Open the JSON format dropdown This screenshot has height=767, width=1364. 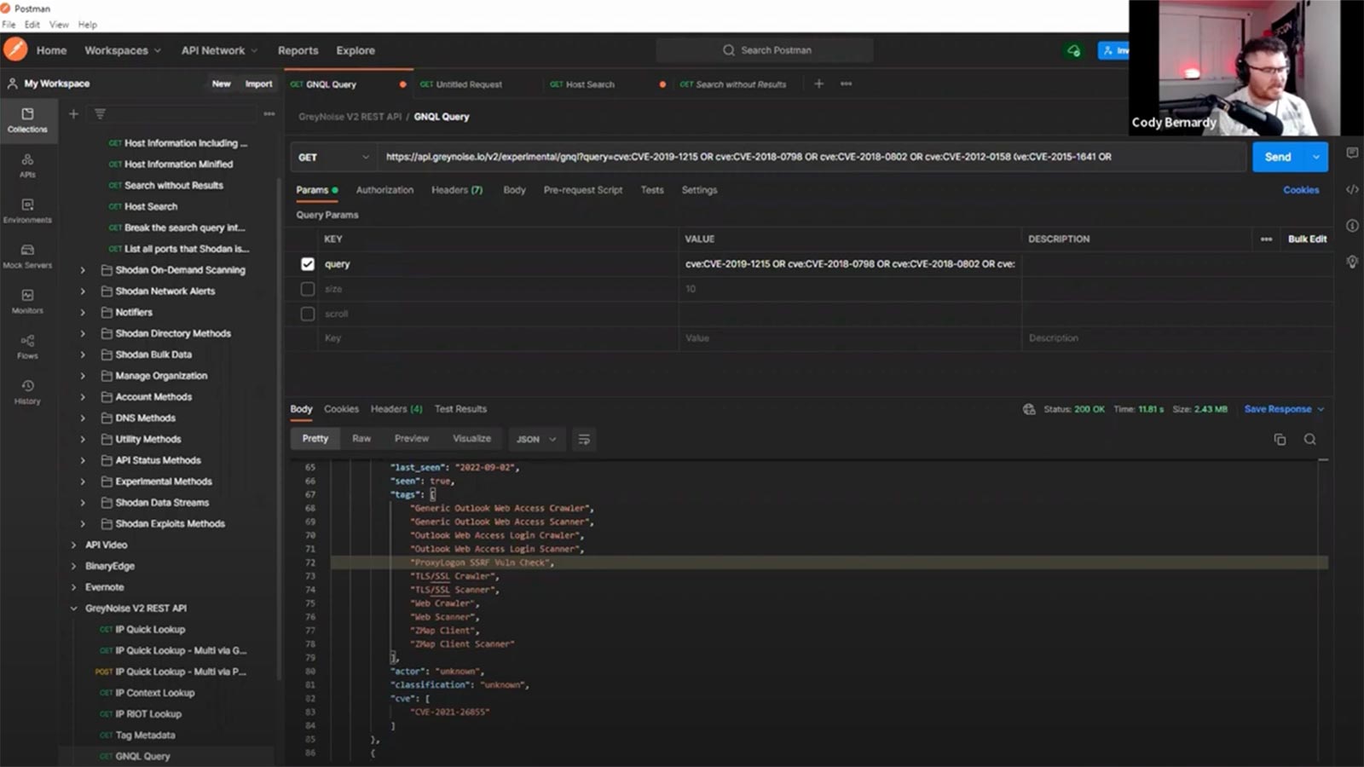pos(535,439)
